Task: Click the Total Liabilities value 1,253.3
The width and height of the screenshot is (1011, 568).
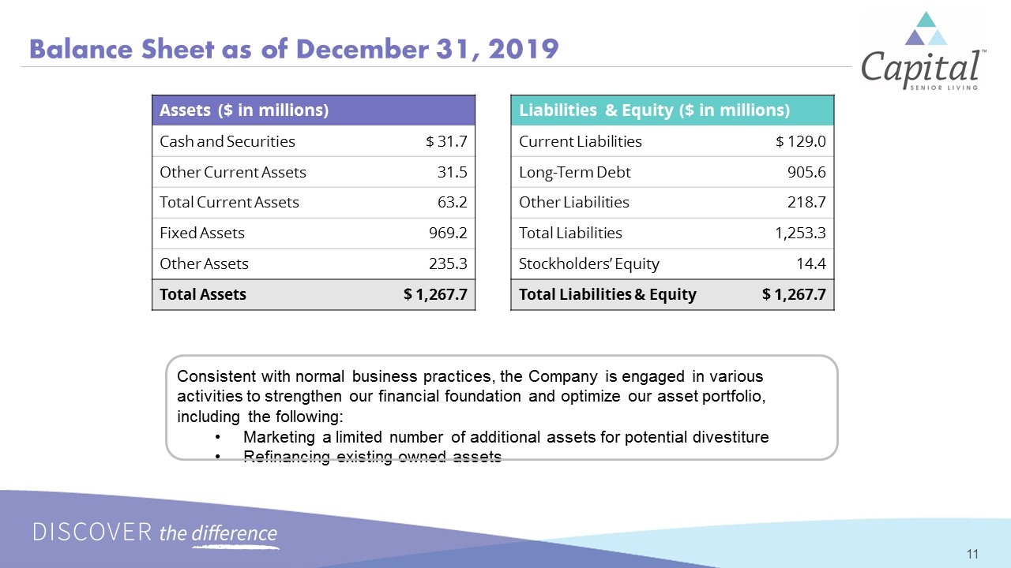Action: pyautogui.click(x=801, y=234)
